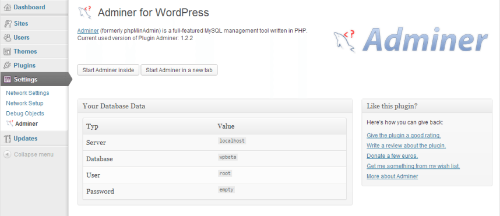Open Network Setup submenu item
This screenshot has width=500, height=216.
pyautogui.click(x=24, y=103)
